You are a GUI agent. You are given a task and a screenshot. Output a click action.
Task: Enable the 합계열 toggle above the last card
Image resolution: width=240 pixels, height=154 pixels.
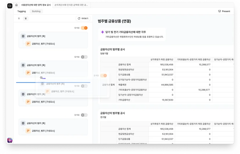point(84,115)
